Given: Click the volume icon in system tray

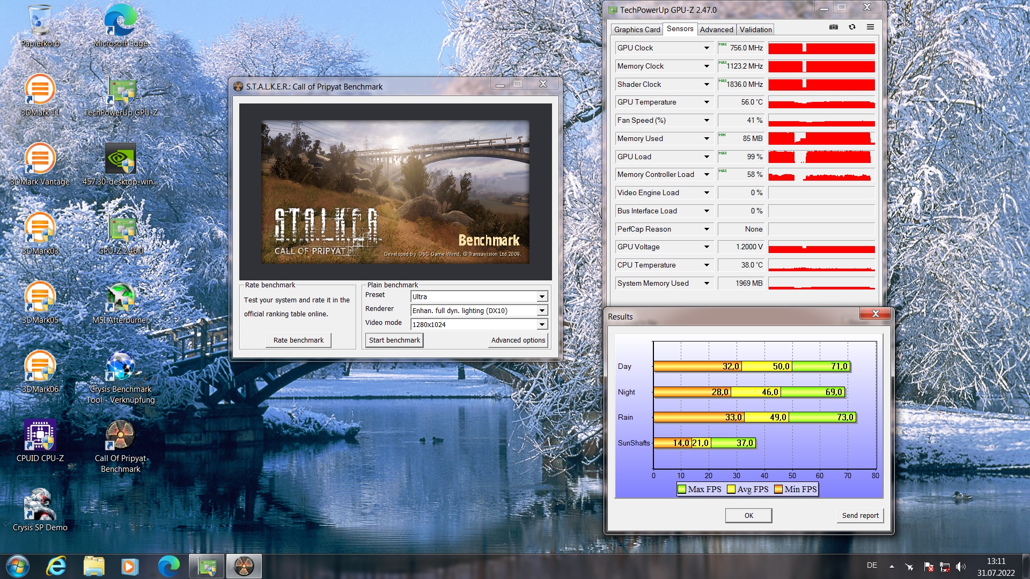Looking at the screenshot, I should tap(960, 567).
